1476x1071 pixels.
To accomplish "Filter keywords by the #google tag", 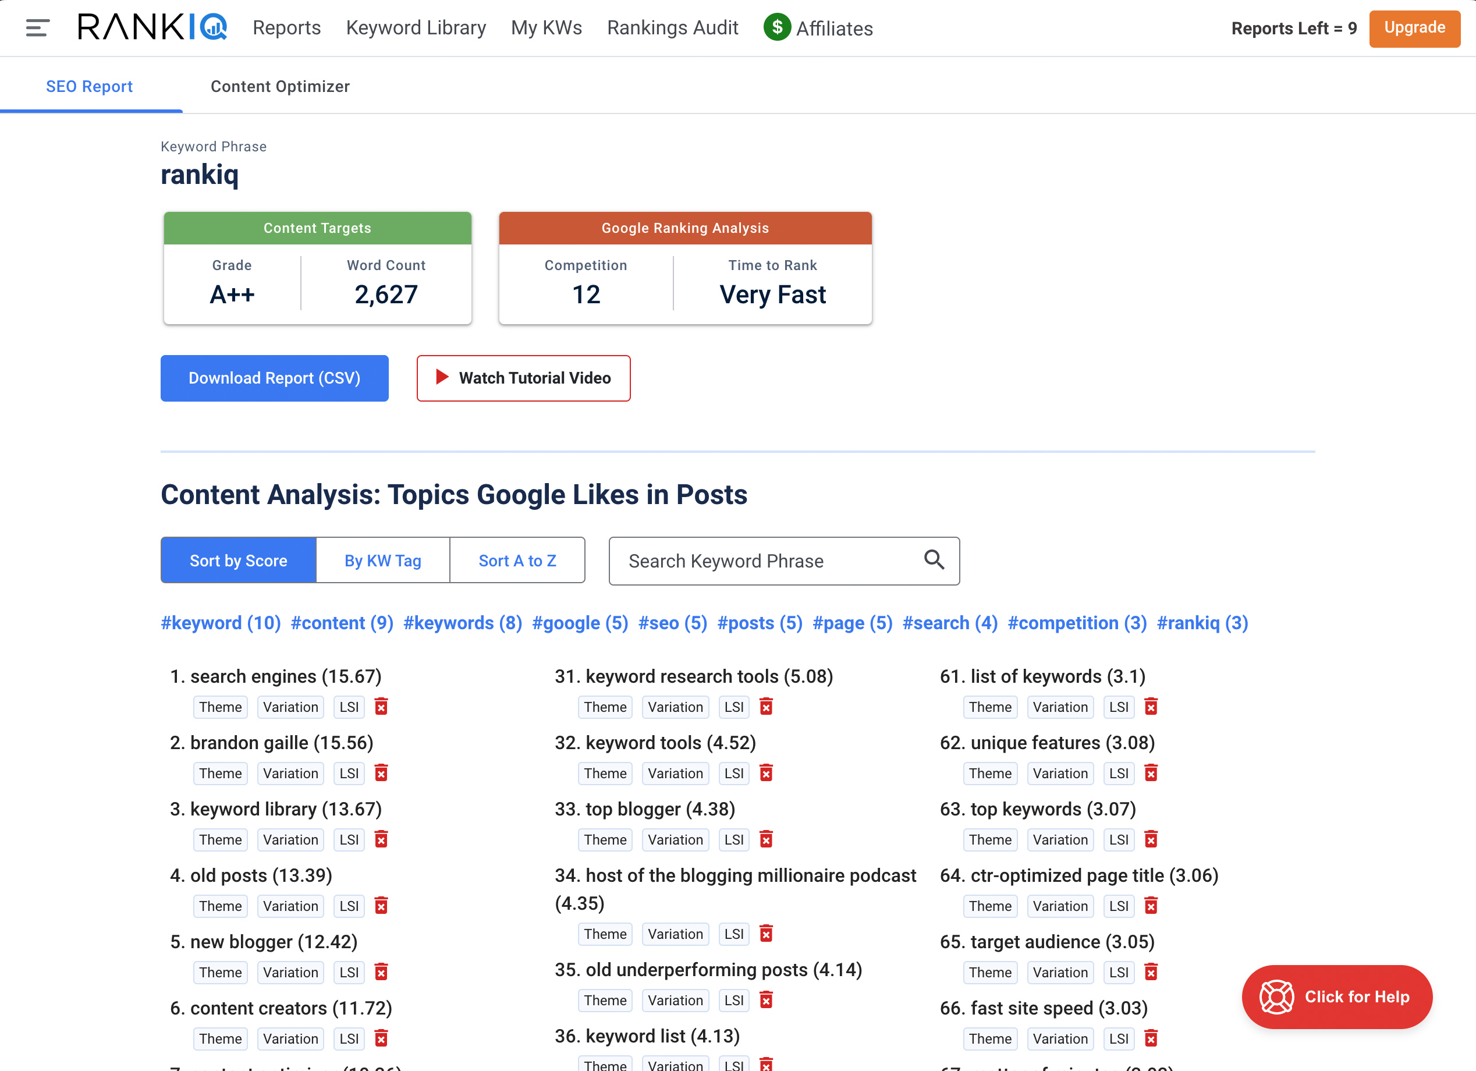I will [579, 623].
